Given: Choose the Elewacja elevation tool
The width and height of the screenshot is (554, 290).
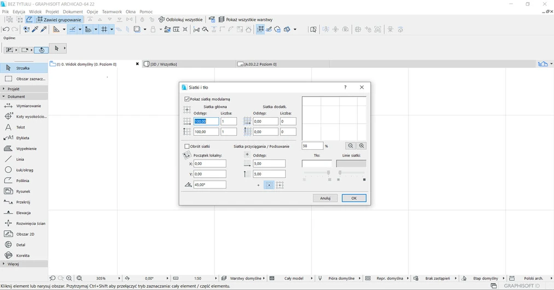Looking at the screenshot, I should pos(24,212).
